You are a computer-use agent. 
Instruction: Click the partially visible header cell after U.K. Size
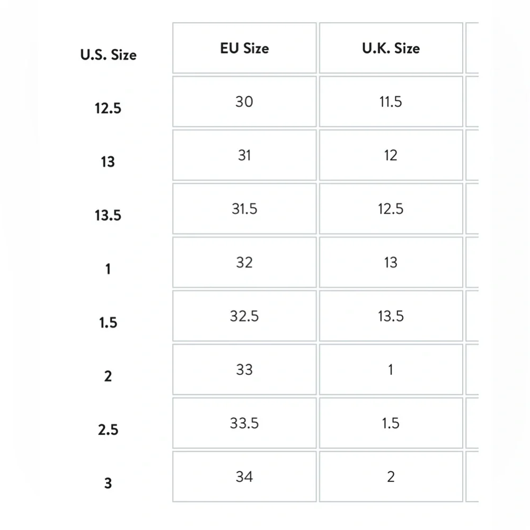click(x=472, y=48)
